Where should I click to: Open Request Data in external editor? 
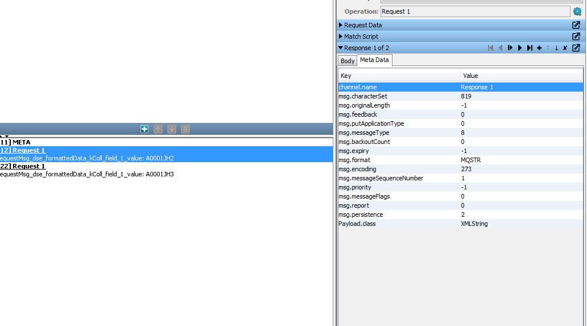576,25
